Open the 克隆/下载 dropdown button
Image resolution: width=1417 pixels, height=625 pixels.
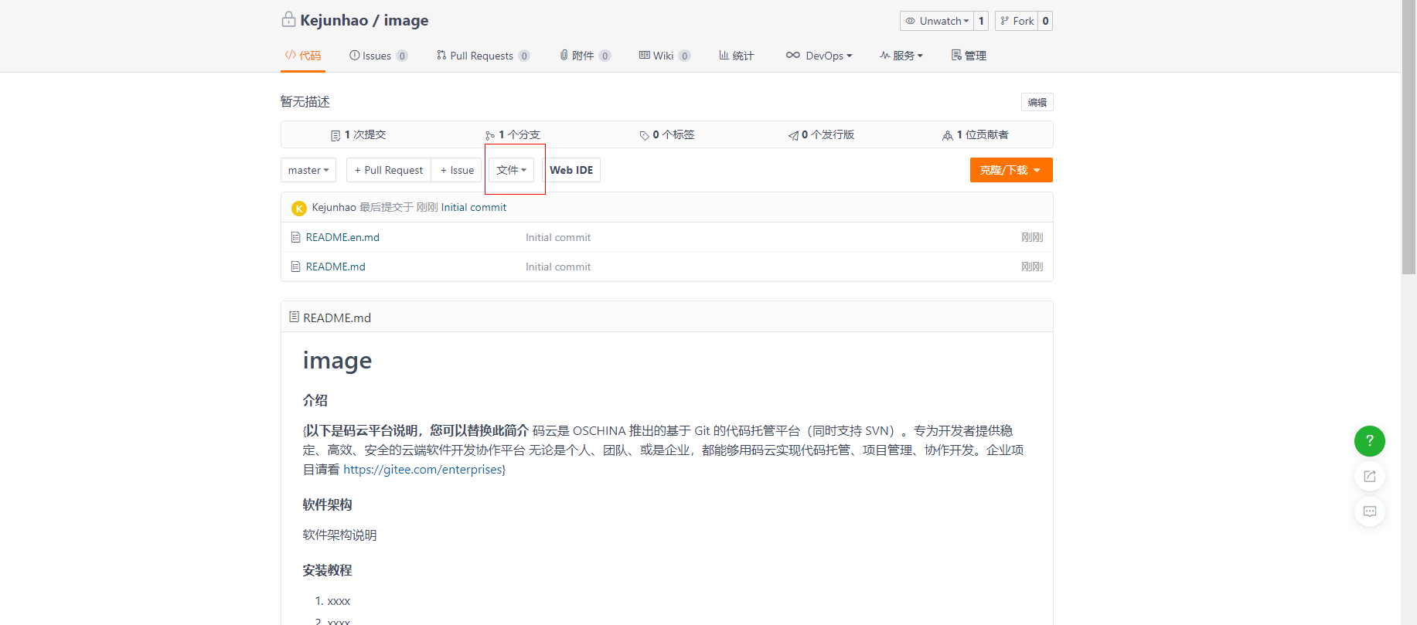pyautogui.click(x=1011, y=170)
